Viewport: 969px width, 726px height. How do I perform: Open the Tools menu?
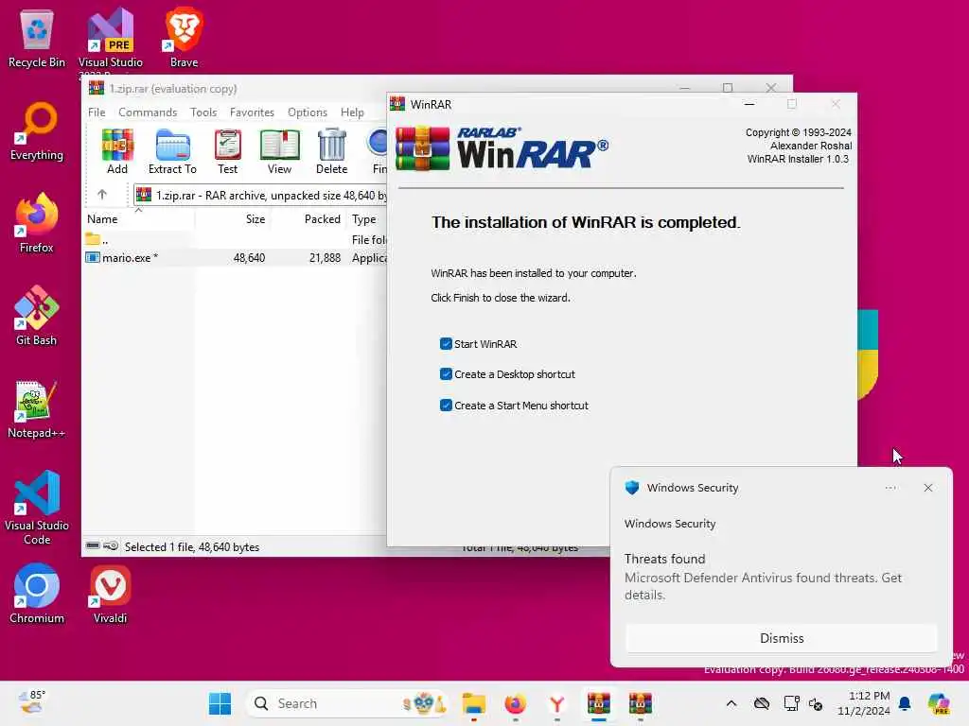pyautogui.click(x=203, y=112)
